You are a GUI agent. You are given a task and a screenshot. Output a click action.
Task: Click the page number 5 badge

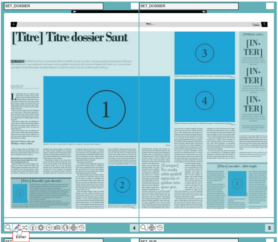tap(269, 228)
